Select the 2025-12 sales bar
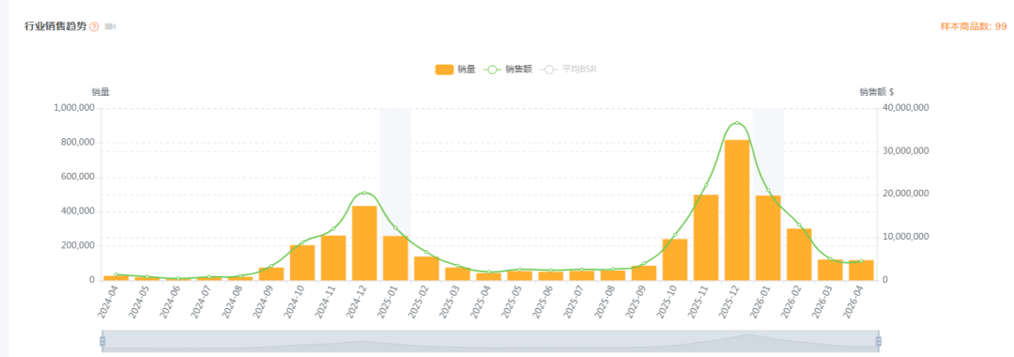1014x357 pixels. point(737,210)
